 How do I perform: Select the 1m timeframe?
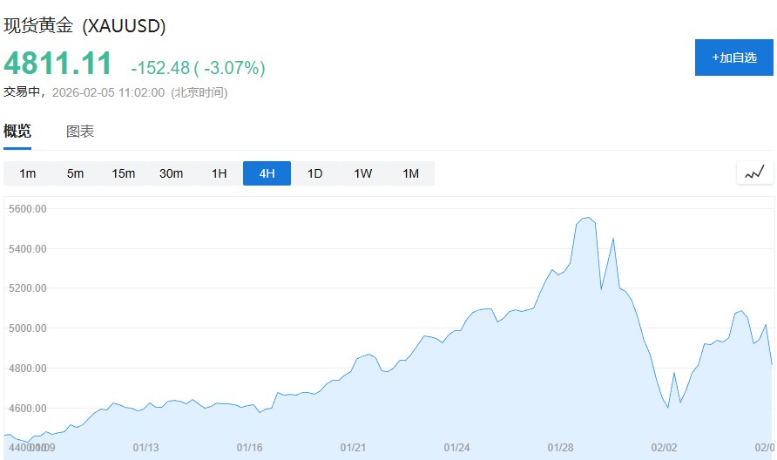coord(28,173)
